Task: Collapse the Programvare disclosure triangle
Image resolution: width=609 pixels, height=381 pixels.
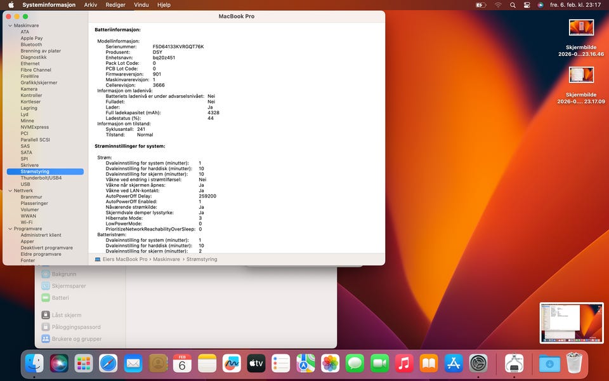Action: 10,229
